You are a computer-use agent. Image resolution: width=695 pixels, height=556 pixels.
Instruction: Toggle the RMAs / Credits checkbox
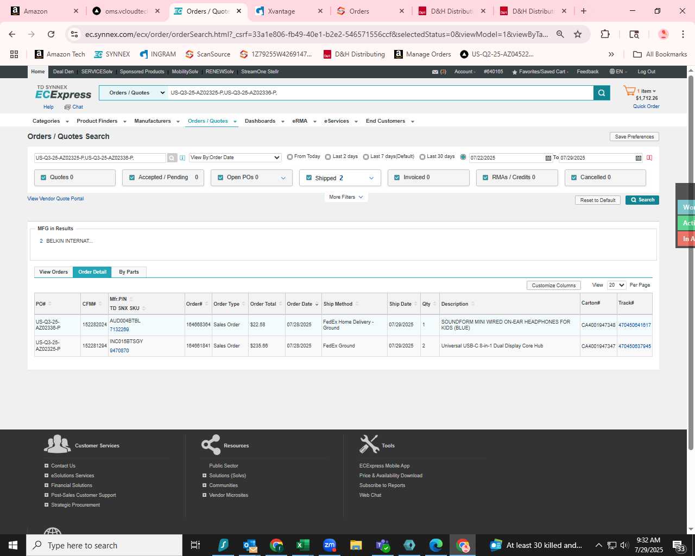click(485, 178)
